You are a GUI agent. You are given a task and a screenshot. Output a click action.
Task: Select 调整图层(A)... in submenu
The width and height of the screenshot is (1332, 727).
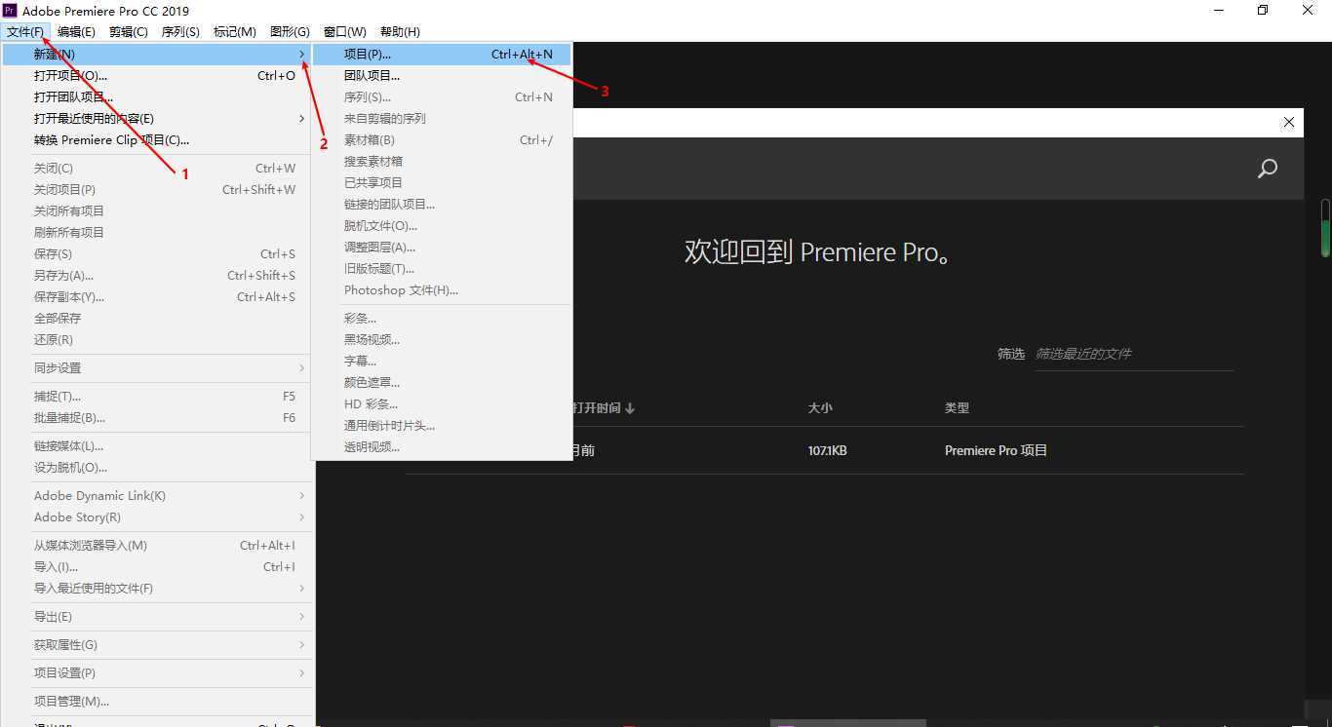[x=442, y=247]
